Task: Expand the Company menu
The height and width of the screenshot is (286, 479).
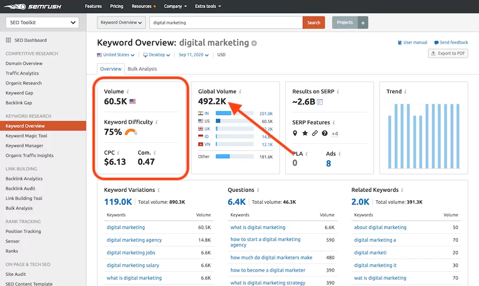Action: [175, 6]
